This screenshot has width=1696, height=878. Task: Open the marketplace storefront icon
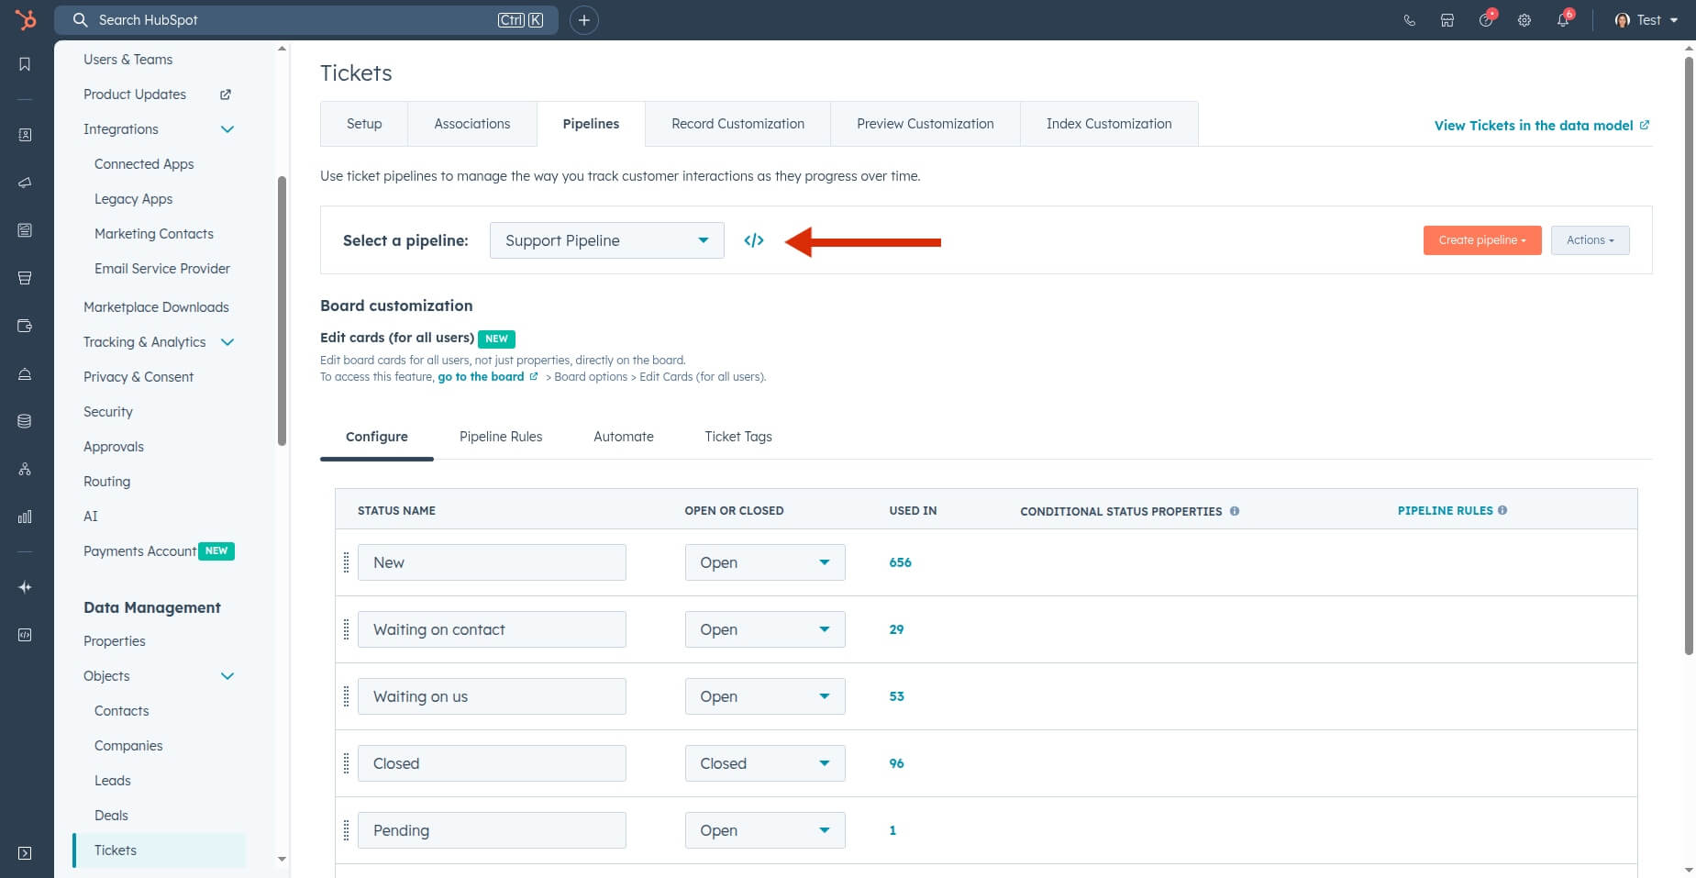[1447, 20]
